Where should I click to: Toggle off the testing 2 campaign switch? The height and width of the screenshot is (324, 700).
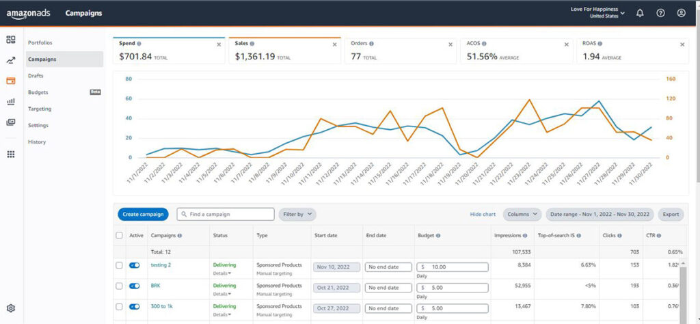(x=135, y=265)
